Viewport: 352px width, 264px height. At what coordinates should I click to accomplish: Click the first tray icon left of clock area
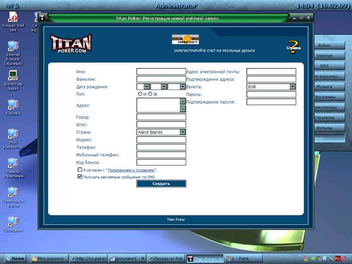[306, 259]
